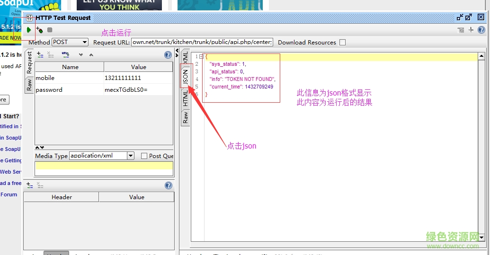Viewport: 490px width, 255px height.
Task: Open the online help from the top-right toolbar
Action: (x=481, y=30)
